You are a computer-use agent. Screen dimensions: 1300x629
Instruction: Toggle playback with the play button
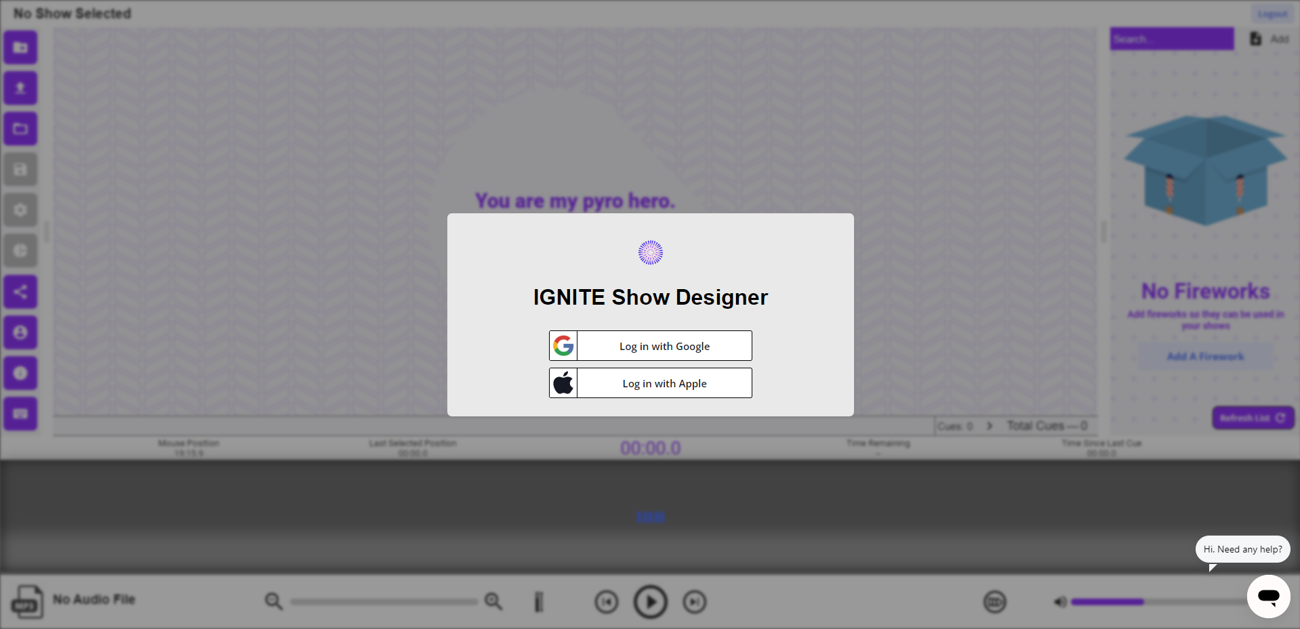coord(650,601)
